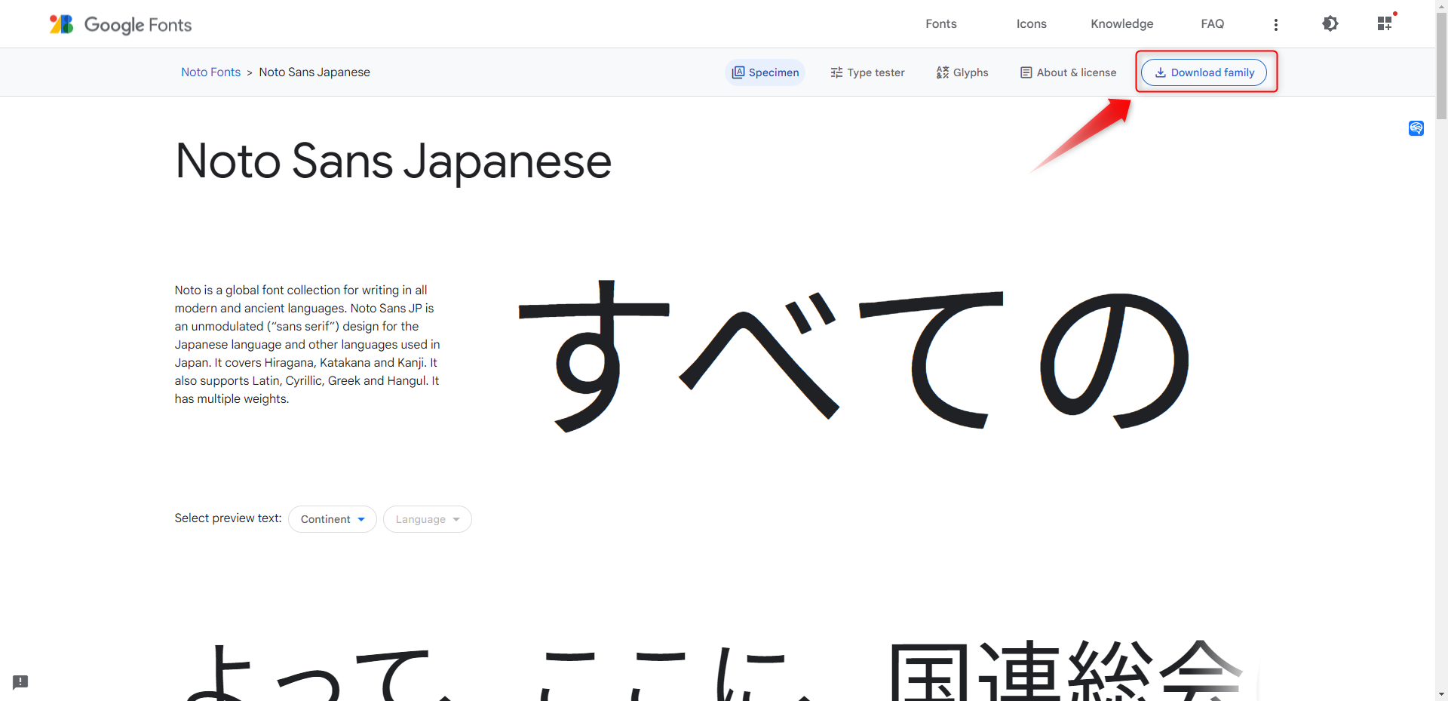Click the Google Fonts logo
Viewport: 1448px width, 701px height.
click(x=121, y=24)
